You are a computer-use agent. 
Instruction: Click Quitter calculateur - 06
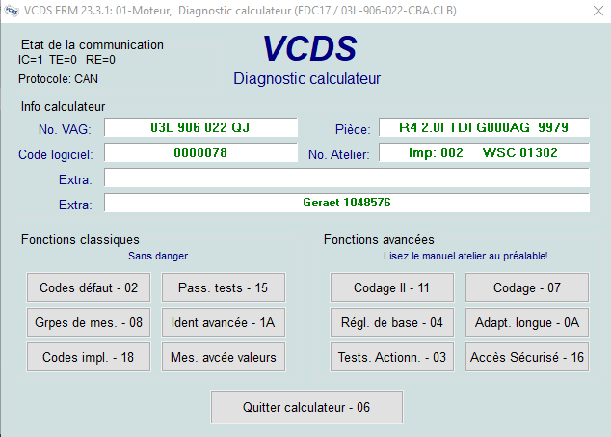pos(306,407)
